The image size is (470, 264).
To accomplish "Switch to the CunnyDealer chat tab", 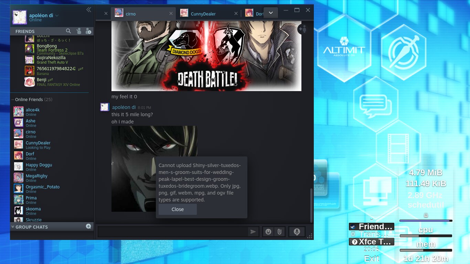I will coord(203,14).
